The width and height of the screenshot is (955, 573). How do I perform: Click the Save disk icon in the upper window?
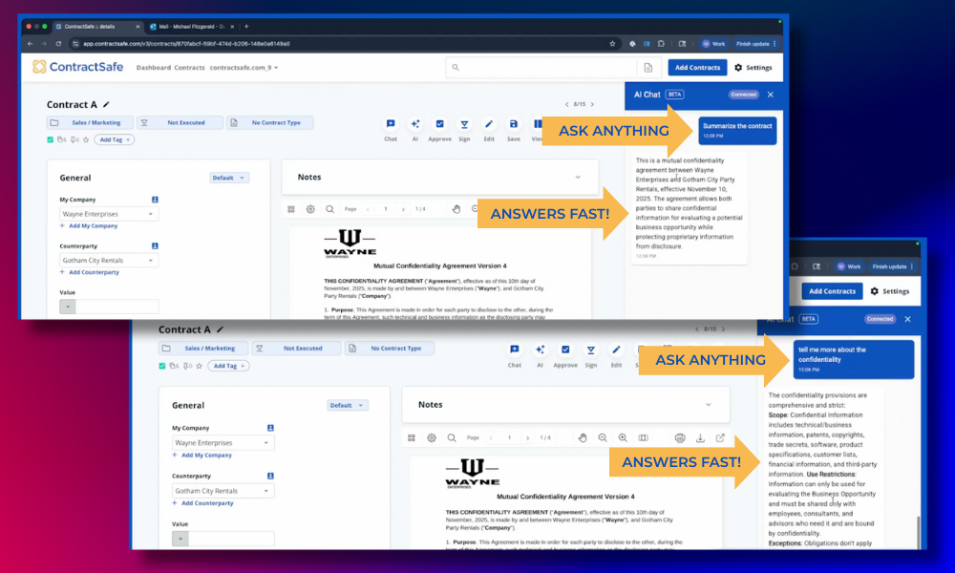[514, 124]
